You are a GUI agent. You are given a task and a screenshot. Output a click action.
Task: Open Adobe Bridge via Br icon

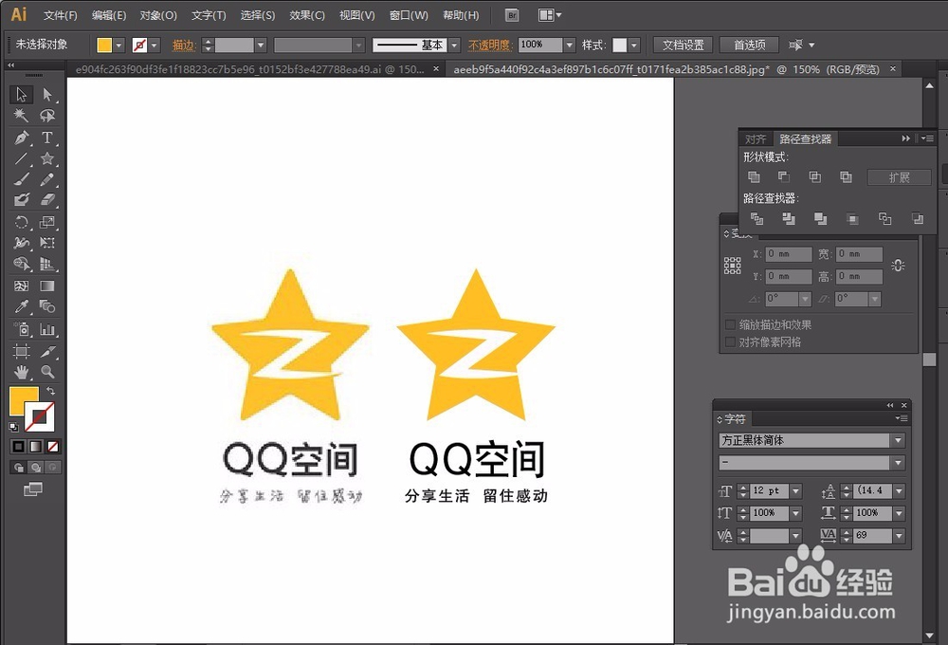(x=512, y=15)
